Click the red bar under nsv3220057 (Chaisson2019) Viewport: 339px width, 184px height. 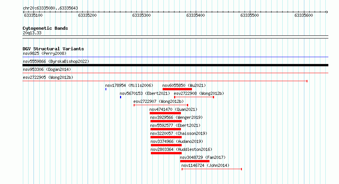[x=166, y=137]
